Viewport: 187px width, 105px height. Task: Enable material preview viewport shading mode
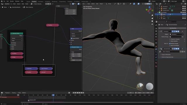click(149, 4)
